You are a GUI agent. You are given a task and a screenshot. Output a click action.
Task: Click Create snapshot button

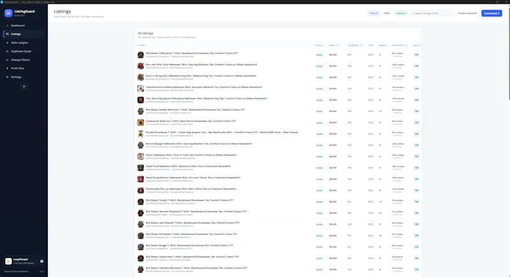(x=467, y=13)
